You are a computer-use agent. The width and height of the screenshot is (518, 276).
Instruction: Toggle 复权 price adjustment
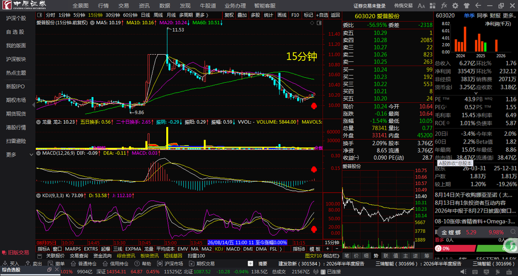[229, 15]
